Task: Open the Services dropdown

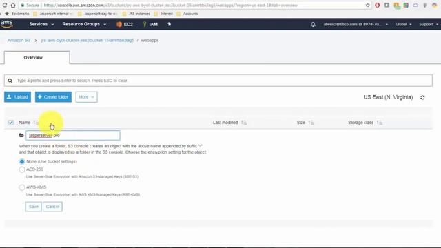Action: coord(41,24)
